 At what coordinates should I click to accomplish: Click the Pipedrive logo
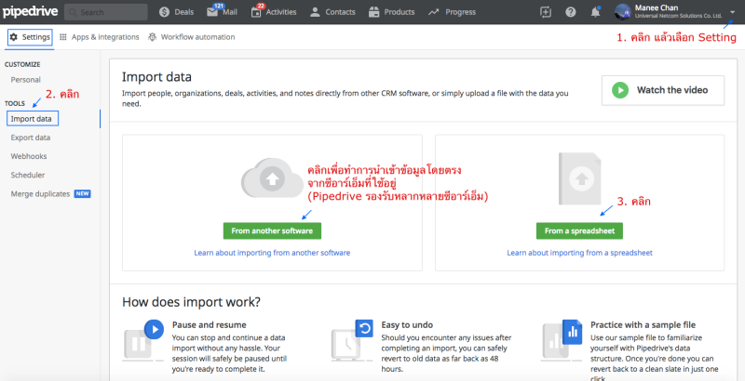coord(34,12)
